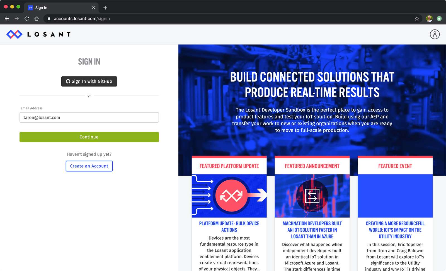Click the Losant Developer Sandbox description paragraph

[312, 120]
